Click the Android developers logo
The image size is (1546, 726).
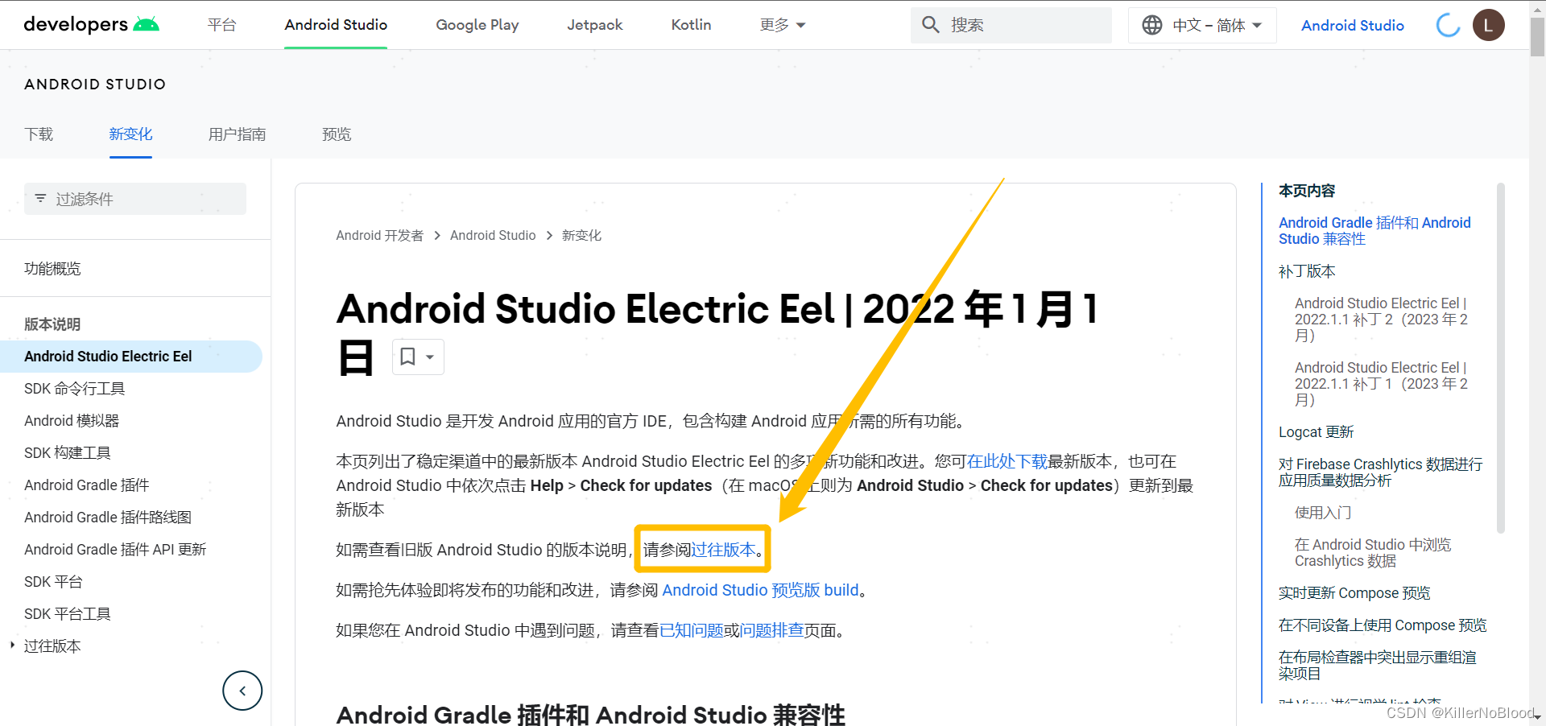coord(91,24)
